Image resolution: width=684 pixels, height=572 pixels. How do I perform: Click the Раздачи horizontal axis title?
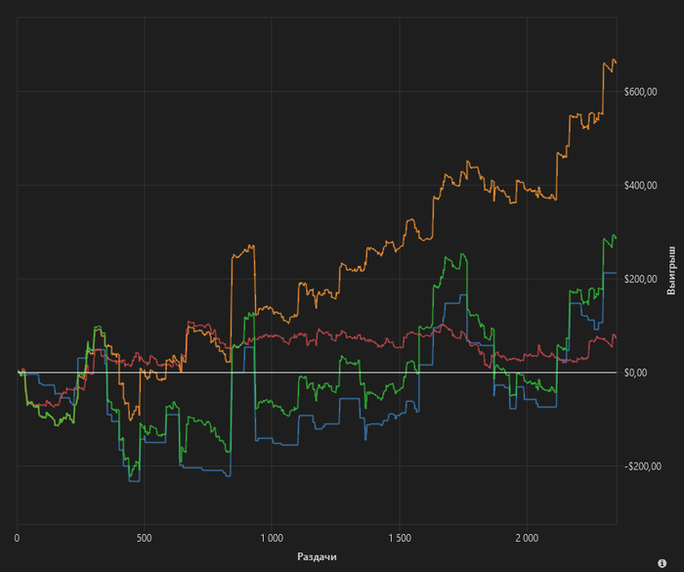[x=317, y=556]
